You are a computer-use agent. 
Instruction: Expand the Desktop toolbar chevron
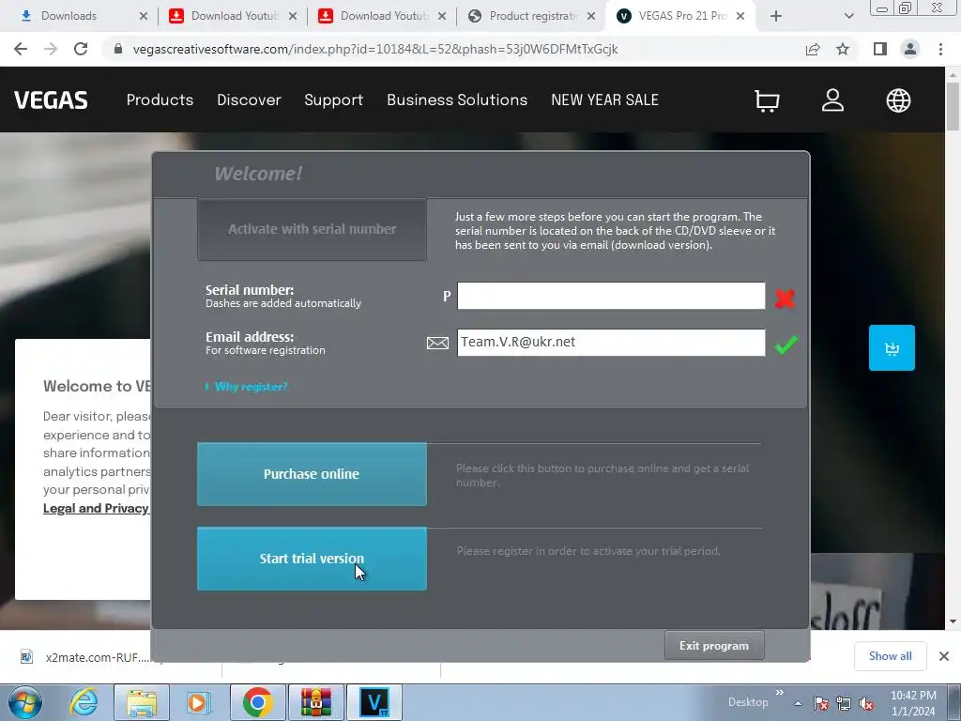780,693
